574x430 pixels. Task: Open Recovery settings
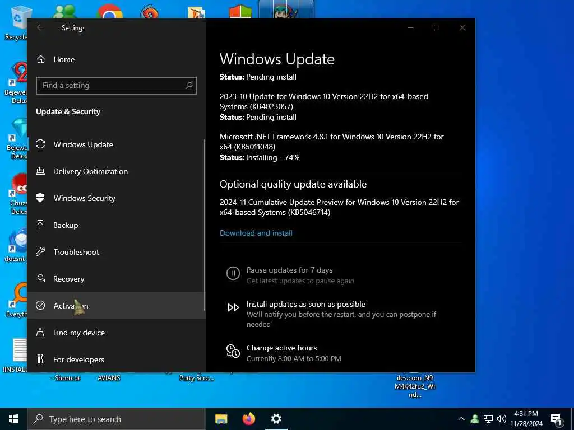click(117, 279)
